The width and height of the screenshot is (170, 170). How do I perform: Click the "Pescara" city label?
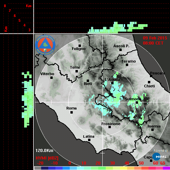pos(157,73)
